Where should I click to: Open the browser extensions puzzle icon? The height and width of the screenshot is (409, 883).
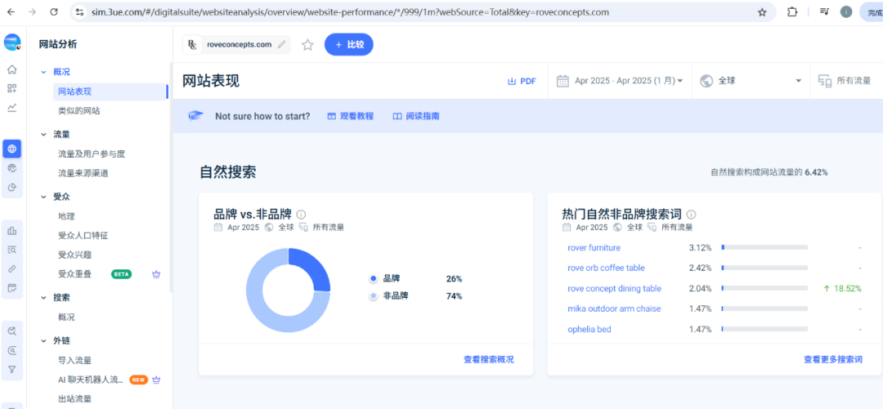pos(791,11)
